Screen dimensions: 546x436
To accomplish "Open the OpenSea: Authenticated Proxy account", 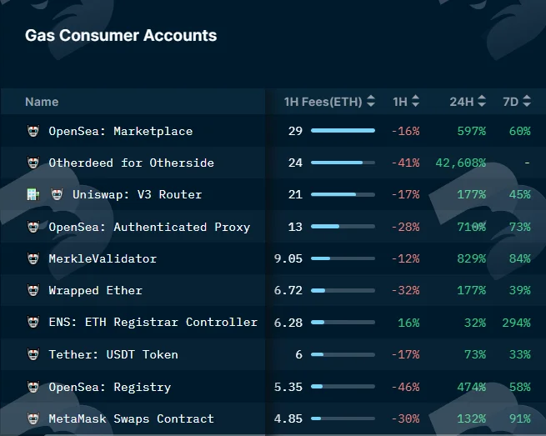I will tap(149, 227).
